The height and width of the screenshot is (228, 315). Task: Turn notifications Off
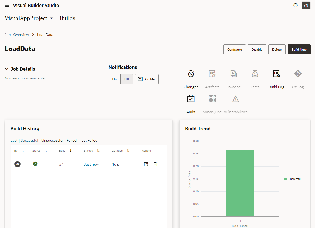click(x=127, y=79)
